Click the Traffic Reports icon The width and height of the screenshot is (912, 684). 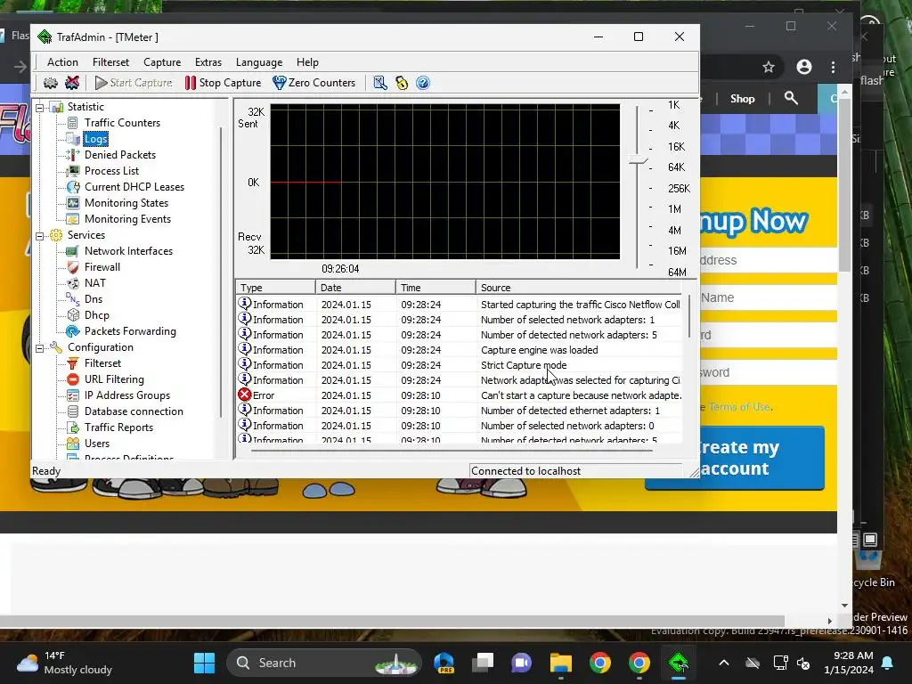pos(73,427)
